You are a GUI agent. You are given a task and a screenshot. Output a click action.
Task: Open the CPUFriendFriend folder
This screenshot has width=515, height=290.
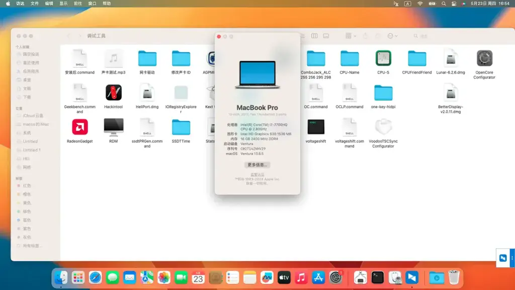click(417, 58)
